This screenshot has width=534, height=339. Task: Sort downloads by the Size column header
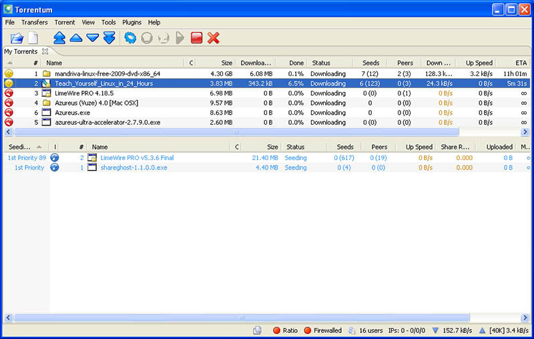tap(226, 63)
